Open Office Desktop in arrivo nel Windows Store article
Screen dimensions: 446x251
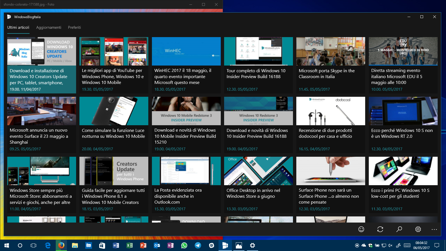[258, 185]
